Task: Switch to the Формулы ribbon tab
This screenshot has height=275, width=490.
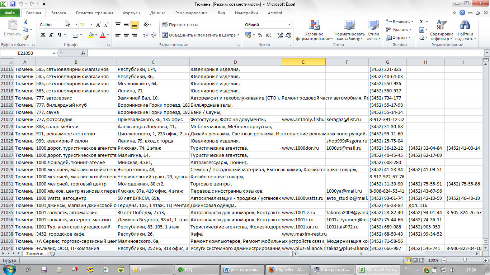Action: pos(131,13)
